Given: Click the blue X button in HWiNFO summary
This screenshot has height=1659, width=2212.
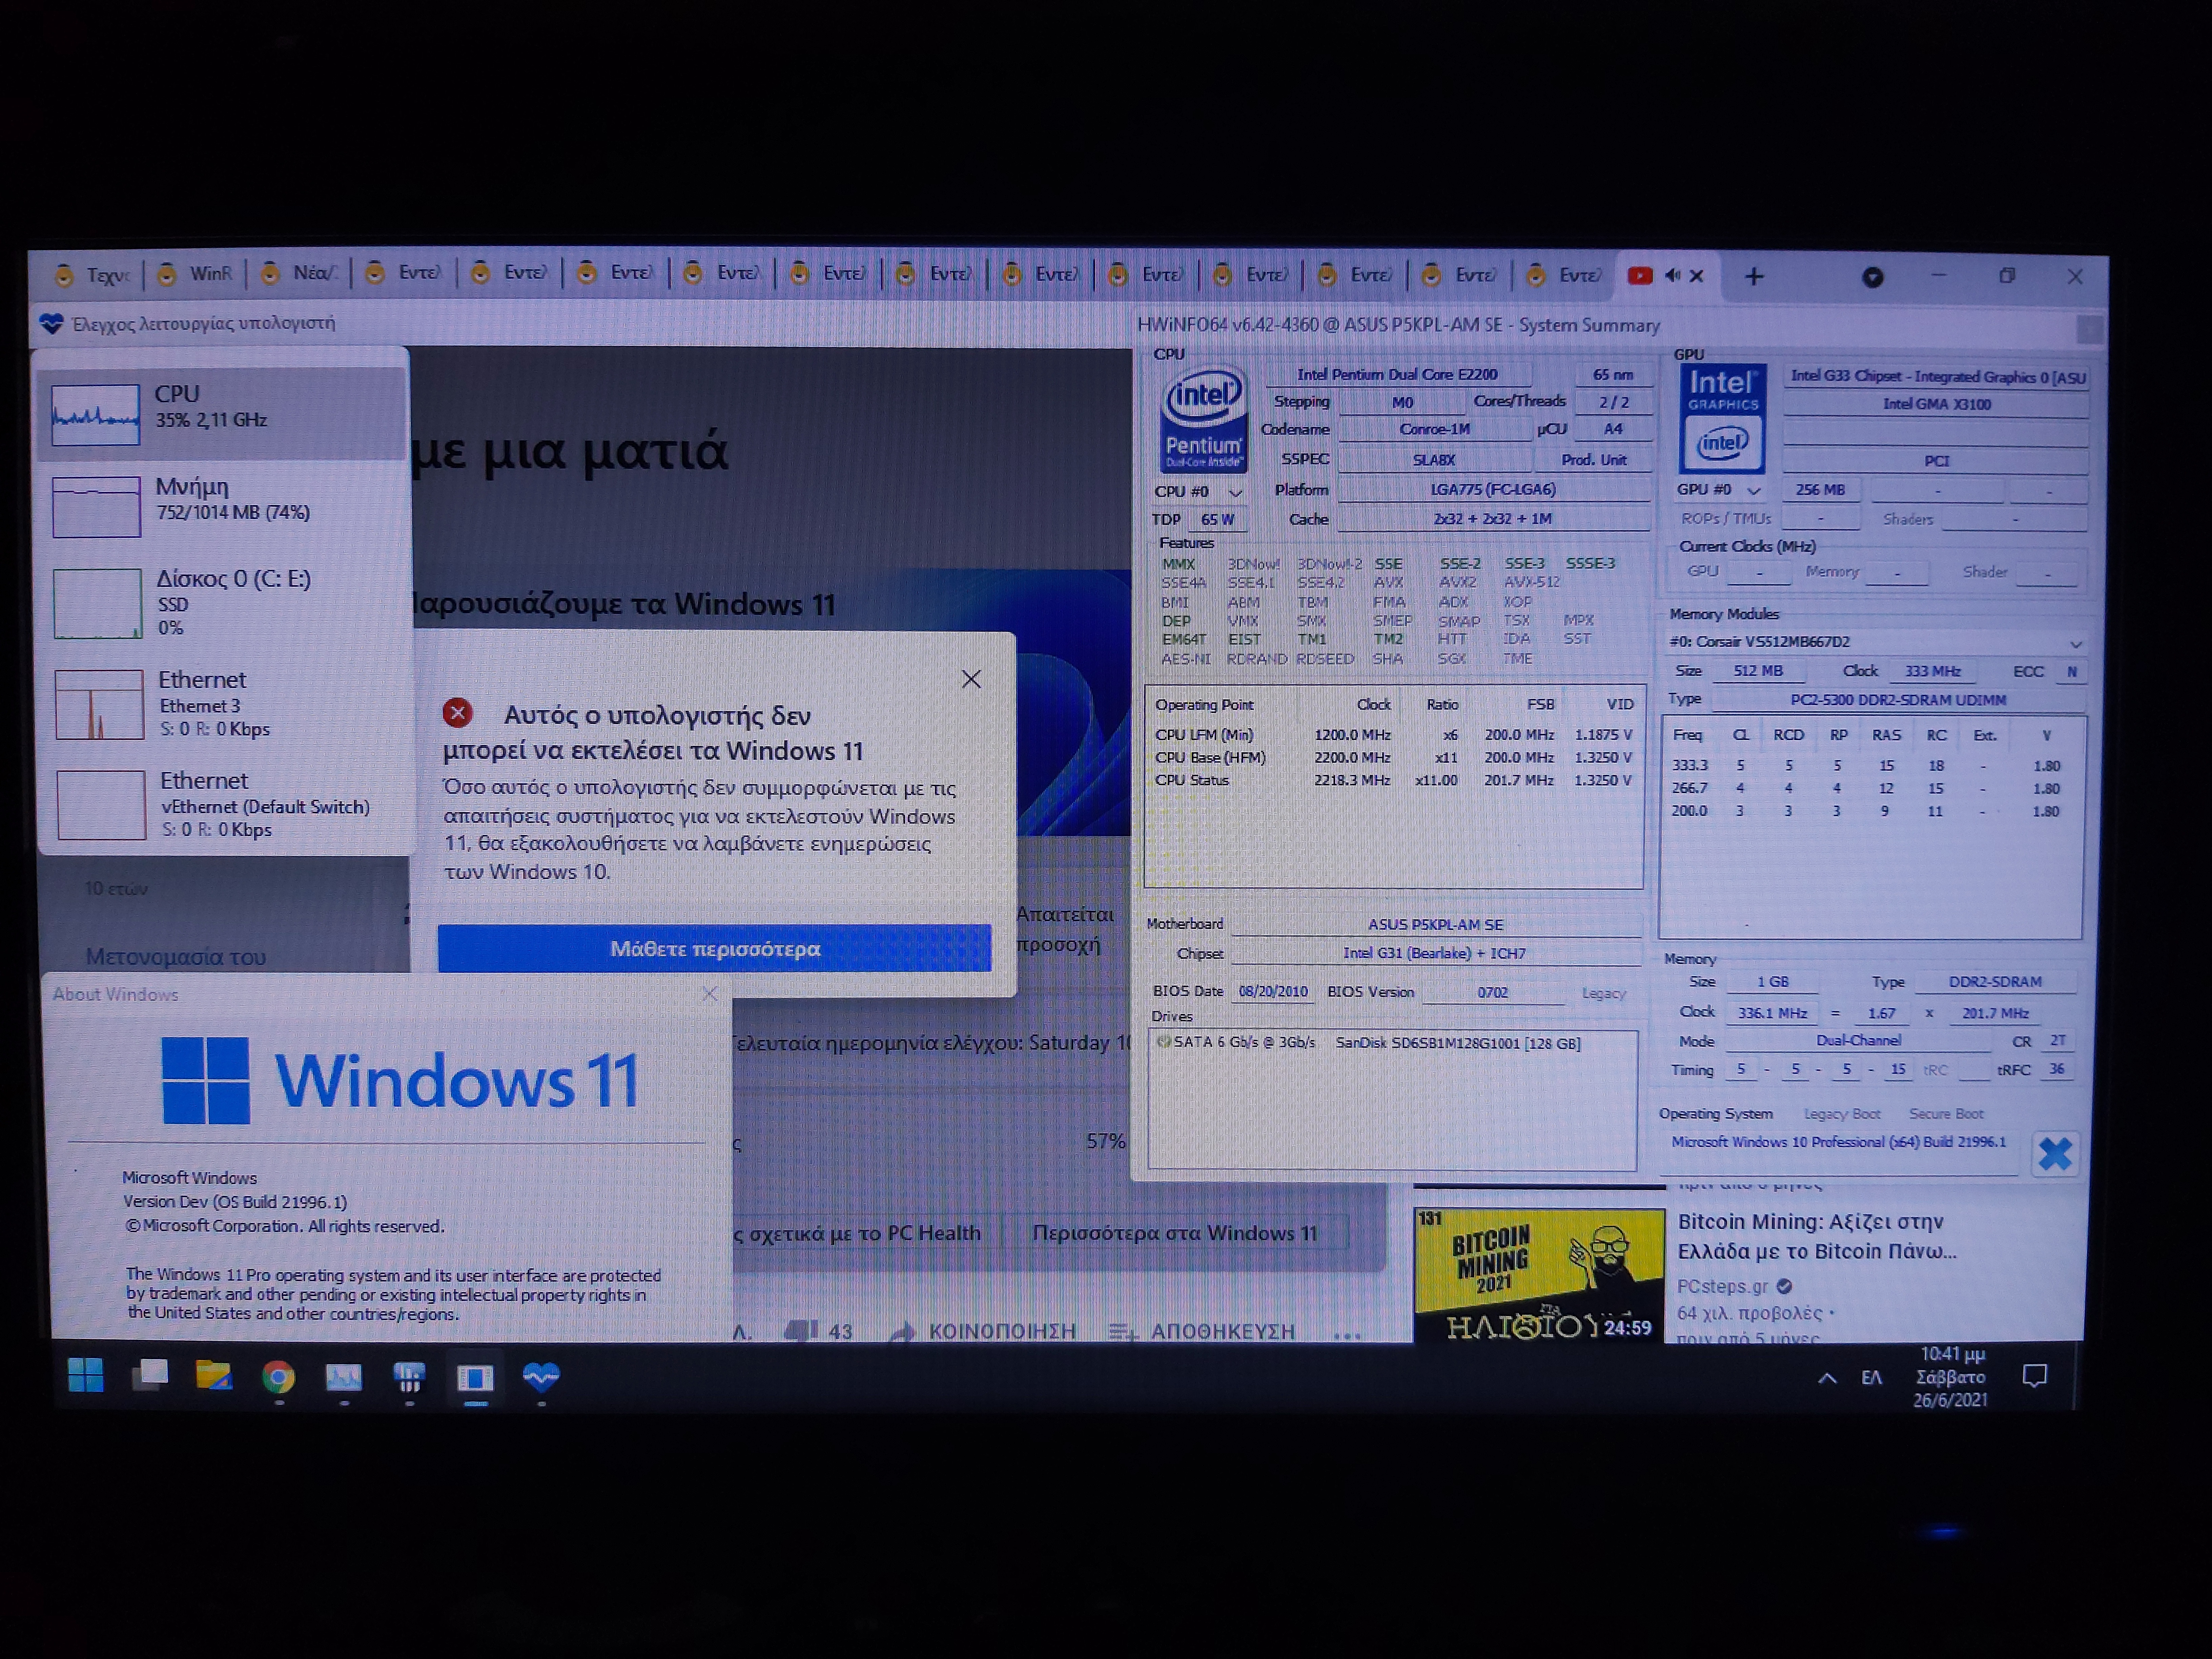Looking at the screenshot, I should (x=2055, y=1154).
